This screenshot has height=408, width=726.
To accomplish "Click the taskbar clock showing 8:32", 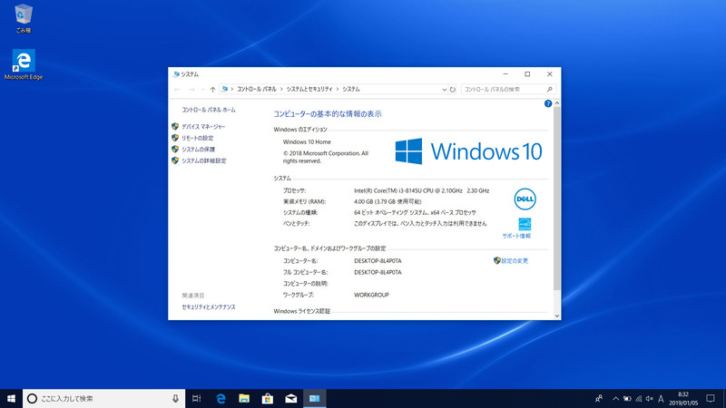I will (x=683, y=398).
